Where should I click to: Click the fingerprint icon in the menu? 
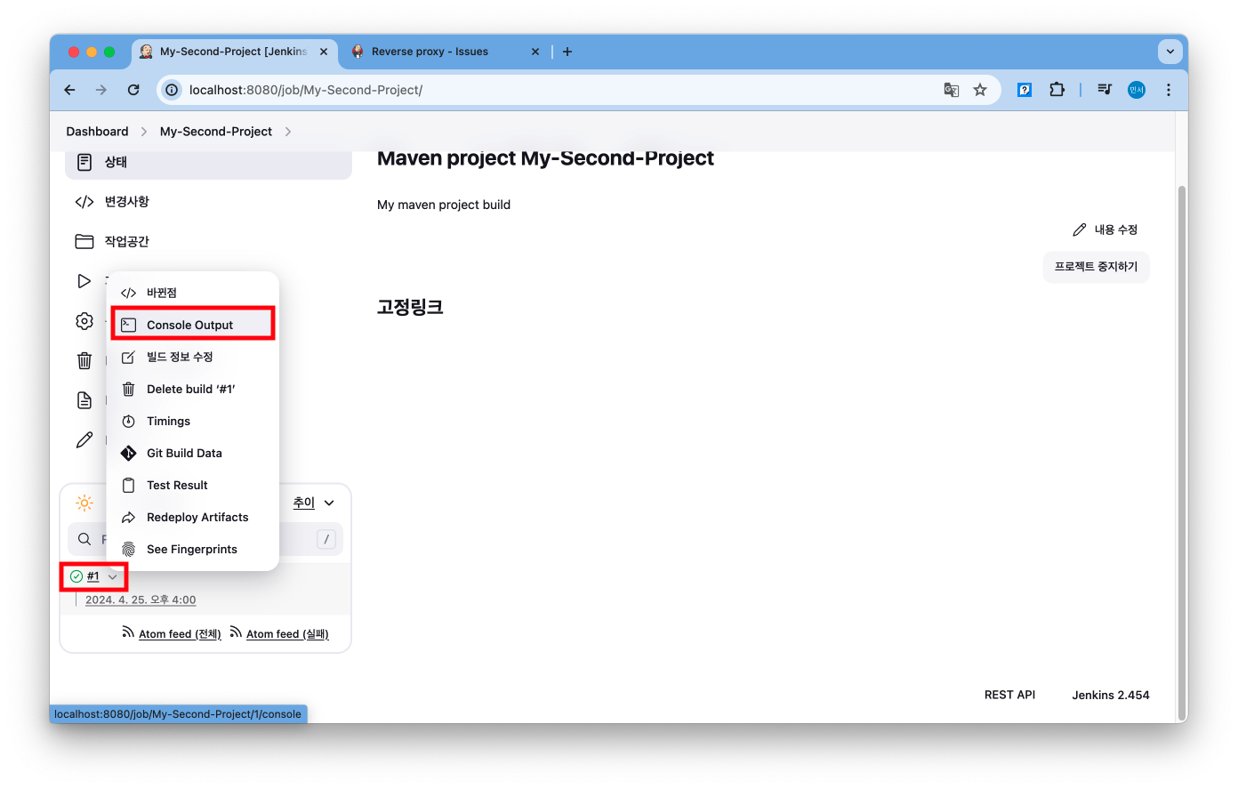click(129, 549)
